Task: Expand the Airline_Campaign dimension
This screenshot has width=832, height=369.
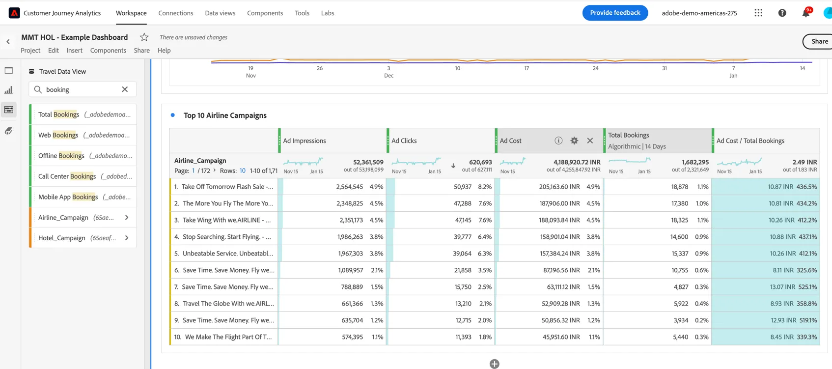Action: pyautogui.click(x=127, y=217)
